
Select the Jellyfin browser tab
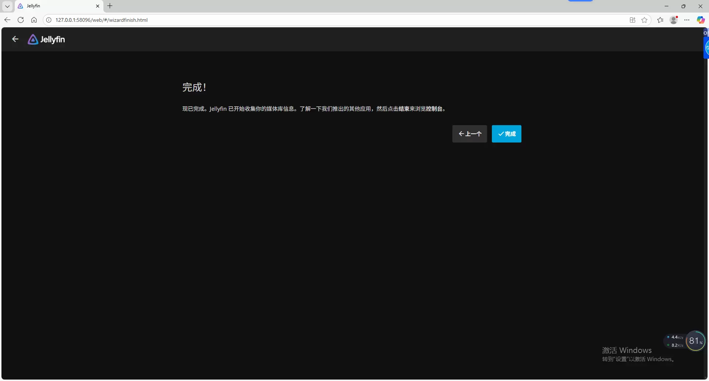click(x=55, y=6)
